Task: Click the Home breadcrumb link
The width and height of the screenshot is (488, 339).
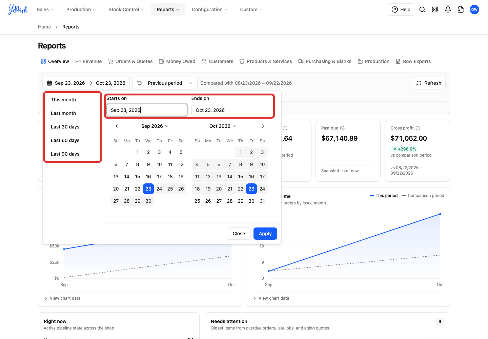Action: click(x=44, y=27)
